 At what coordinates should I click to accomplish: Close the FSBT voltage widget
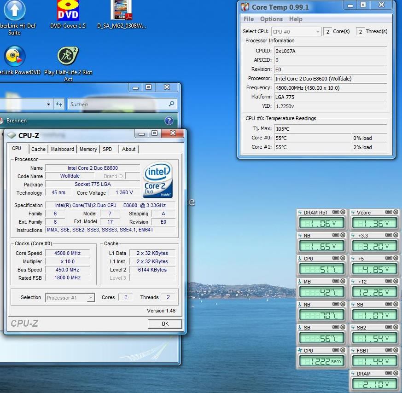coord(396,350)
